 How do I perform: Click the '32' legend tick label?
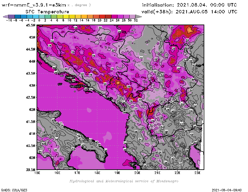(x=136, y=20)
